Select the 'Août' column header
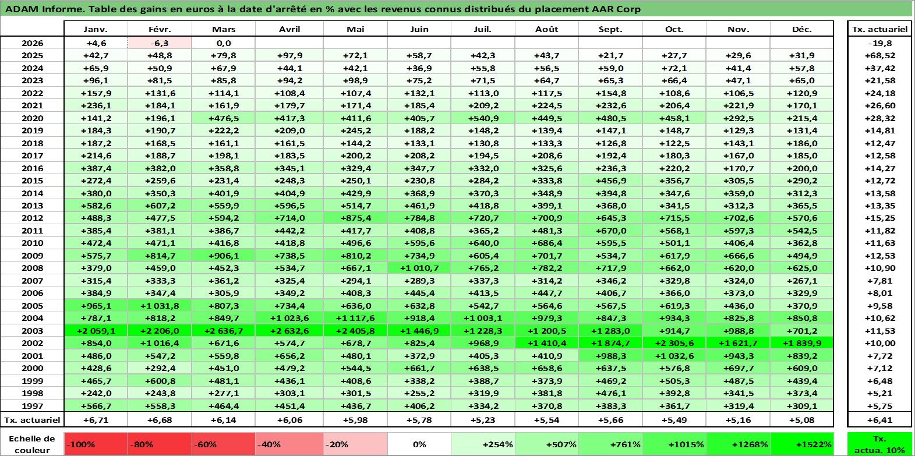This screenshot has width=915, height=456. tap(546, 29)
